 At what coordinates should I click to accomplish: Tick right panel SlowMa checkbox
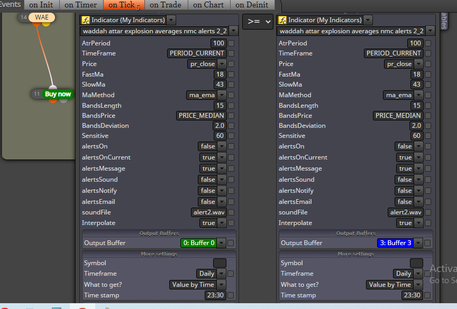click(x=428, y=85)
